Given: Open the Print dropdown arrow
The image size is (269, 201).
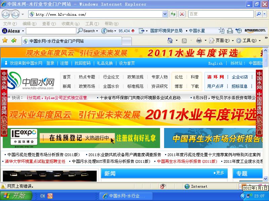Looking at the screenshot, I should coord(205,41).
